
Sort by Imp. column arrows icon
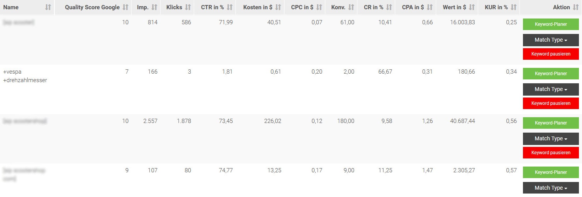click(154, 7)
